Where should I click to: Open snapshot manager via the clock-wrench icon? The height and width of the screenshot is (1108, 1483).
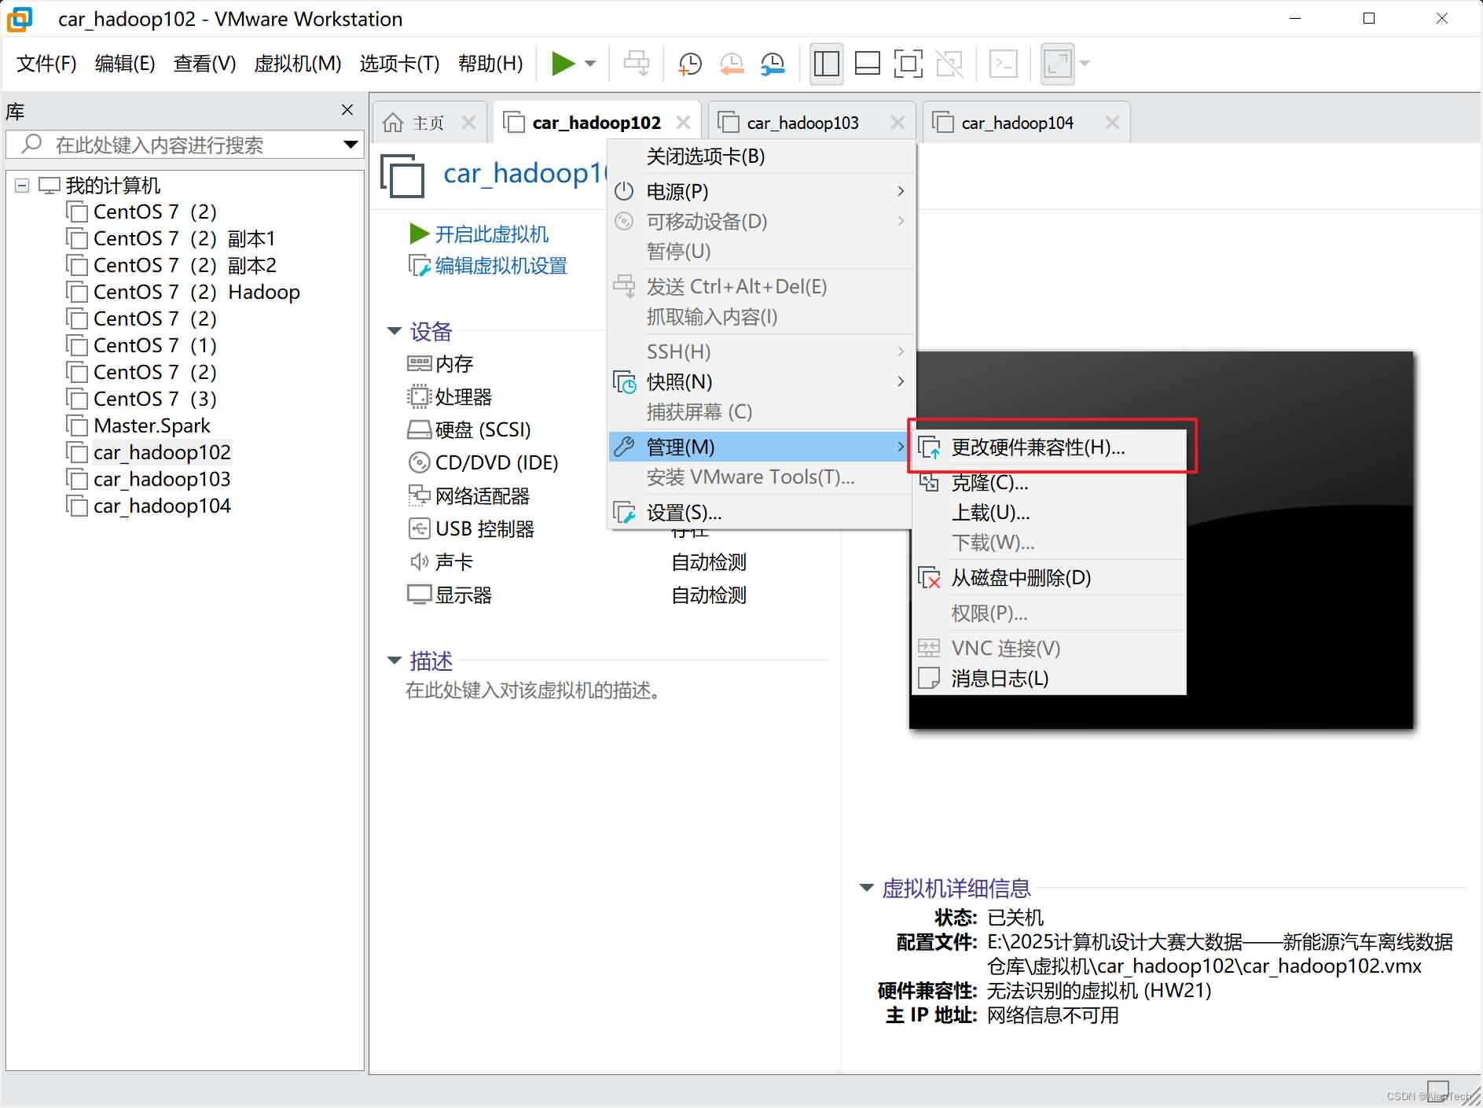point(772,63)
